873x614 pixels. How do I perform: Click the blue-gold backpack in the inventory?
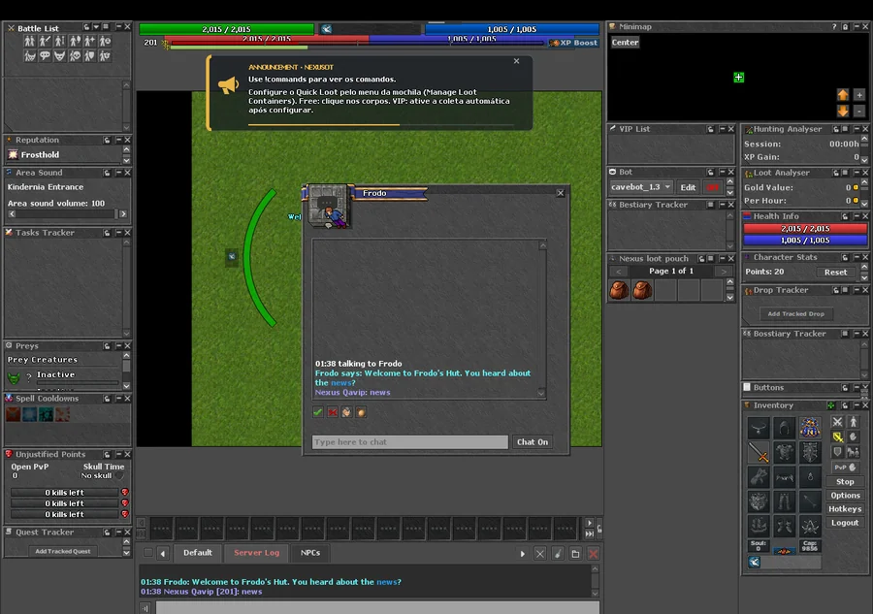click(810, 428)
